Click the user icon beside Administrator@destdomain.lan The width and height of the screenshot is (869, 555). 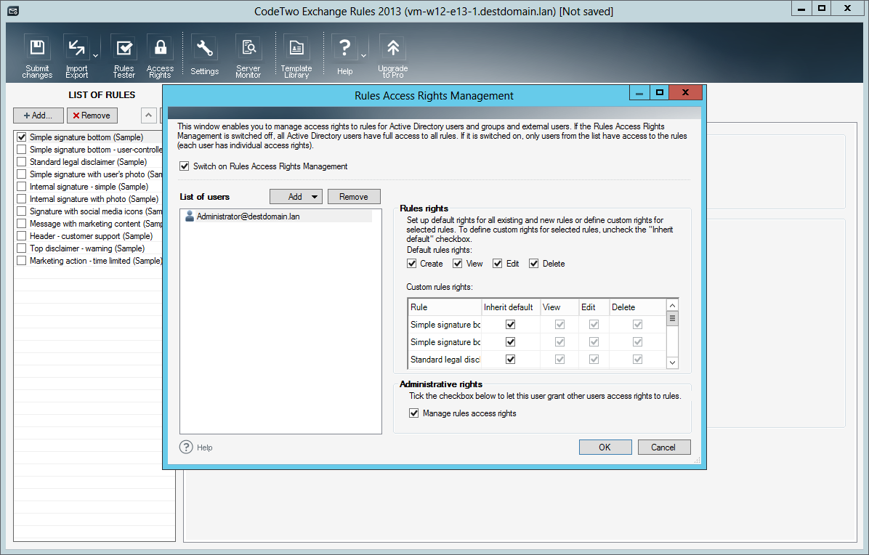tap(190, 216)
